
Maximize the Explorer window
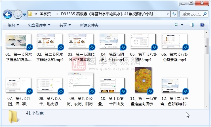click(191, 3)
